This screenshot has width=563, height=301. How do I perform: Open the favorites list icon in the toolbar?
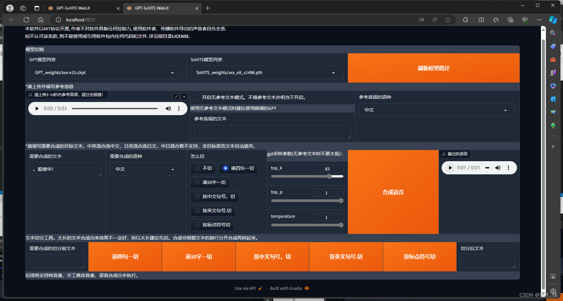[496, 20]
